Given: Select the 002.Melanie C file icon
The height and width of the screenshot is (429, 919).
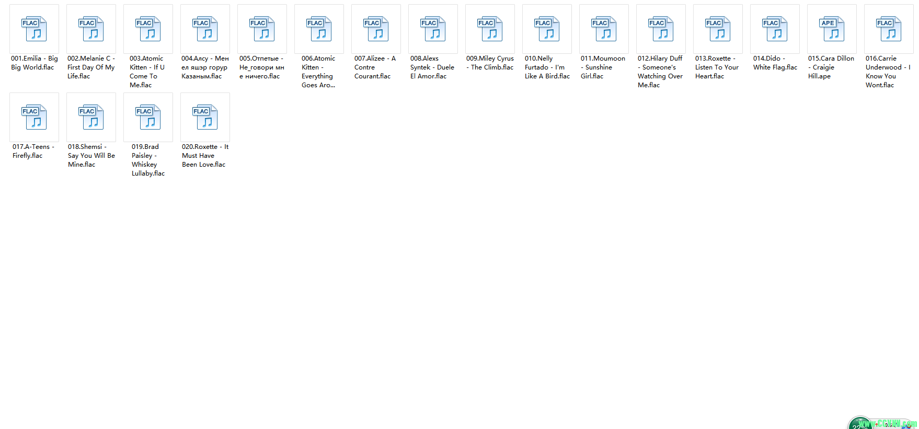Looking at the screenshot, I should (91, 29).
